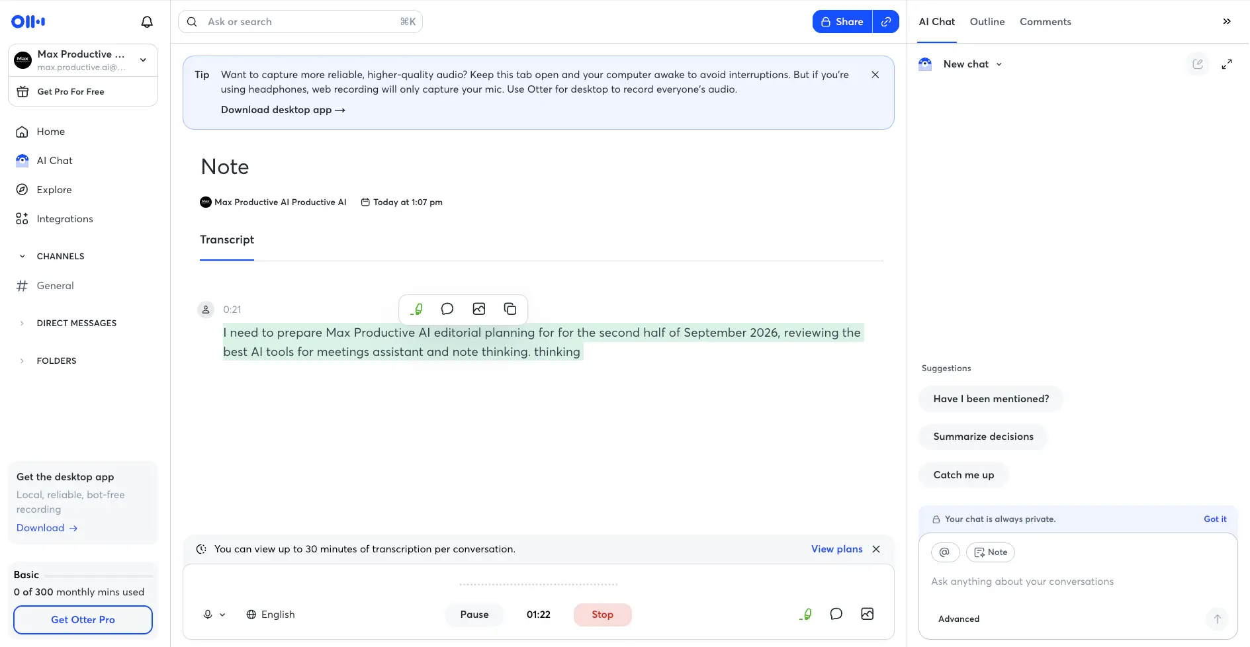This screenshot has width=1250, height=647.
Task: Click the Otter logo
Action: pyautogui.click(x=28, y=22)
